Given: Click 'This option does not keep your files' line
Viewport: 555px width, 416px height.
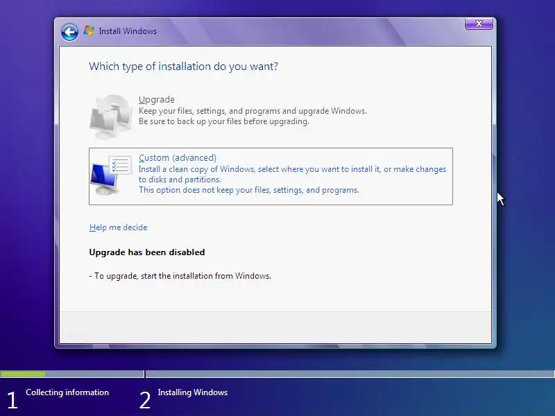Looking at the screenshot, I should [x=249, y=190].
